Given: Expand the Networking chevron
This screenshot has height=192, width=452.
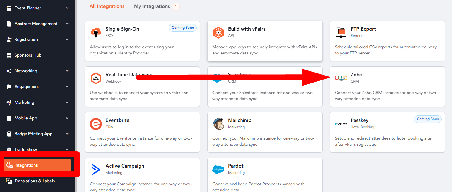Looking at the screenshot, I should 67,71.
